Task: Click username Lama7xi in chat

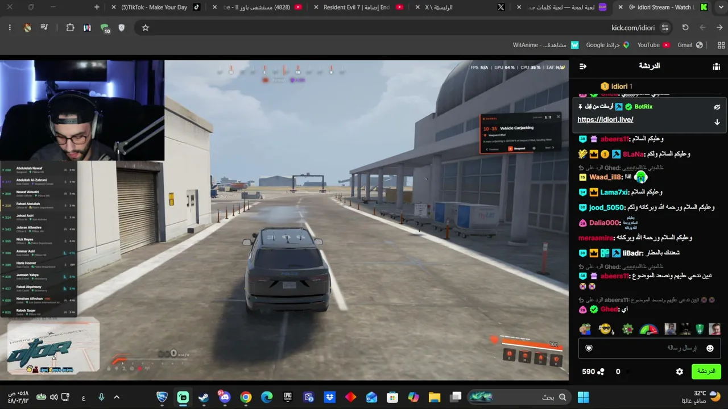Action: tap(614, 193)
